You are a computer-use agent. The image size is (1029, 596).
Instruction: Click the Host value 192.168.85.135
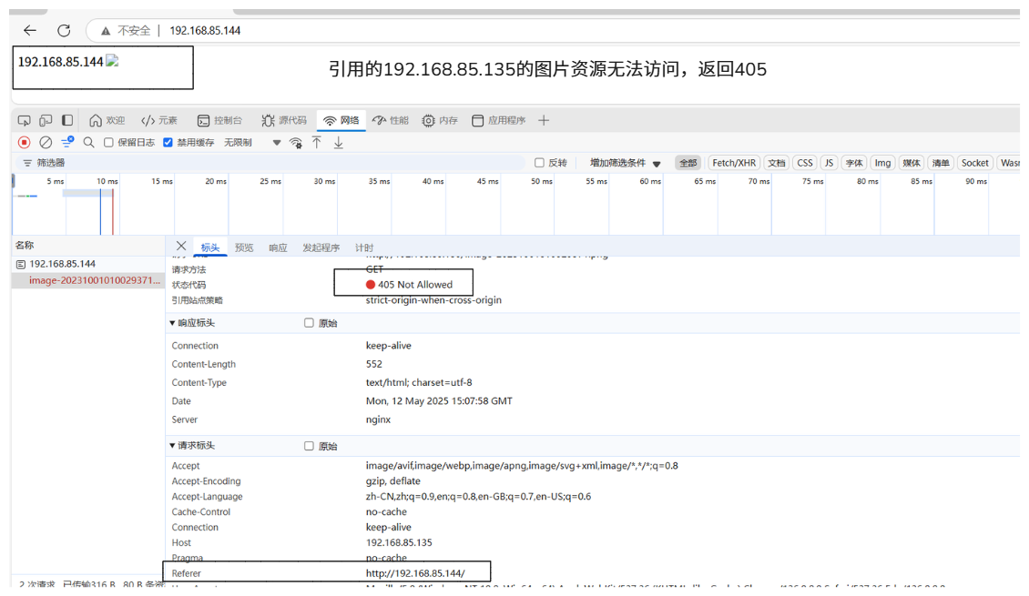[399, 542]
